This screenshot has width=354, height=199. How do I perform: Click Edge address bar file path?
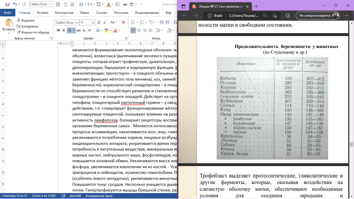point(244,16)
